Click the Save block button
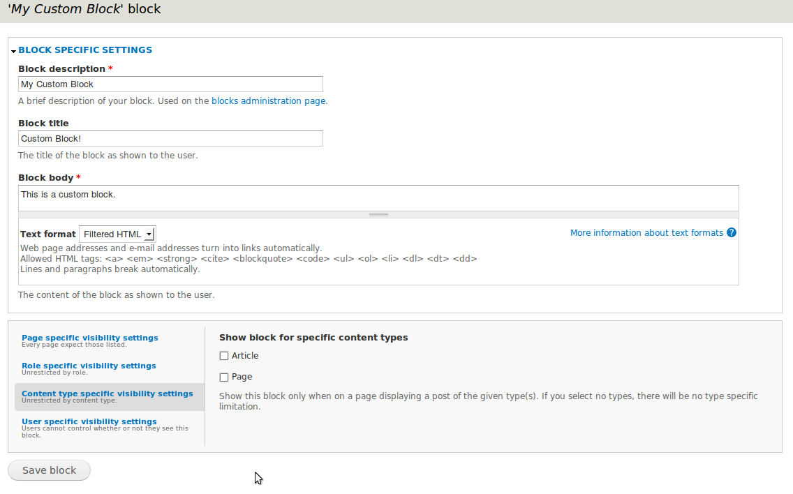Screen dimensions: 793x494 coord(49,470)
